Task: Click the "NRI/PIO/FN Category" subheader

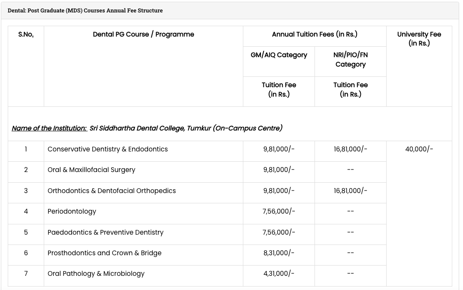Action: [x=350, y=59]
